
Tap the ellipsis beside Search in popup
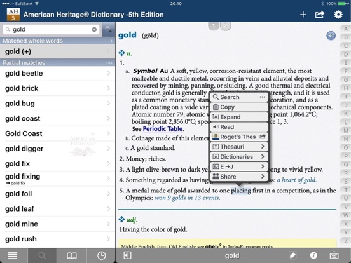(263, 97)
